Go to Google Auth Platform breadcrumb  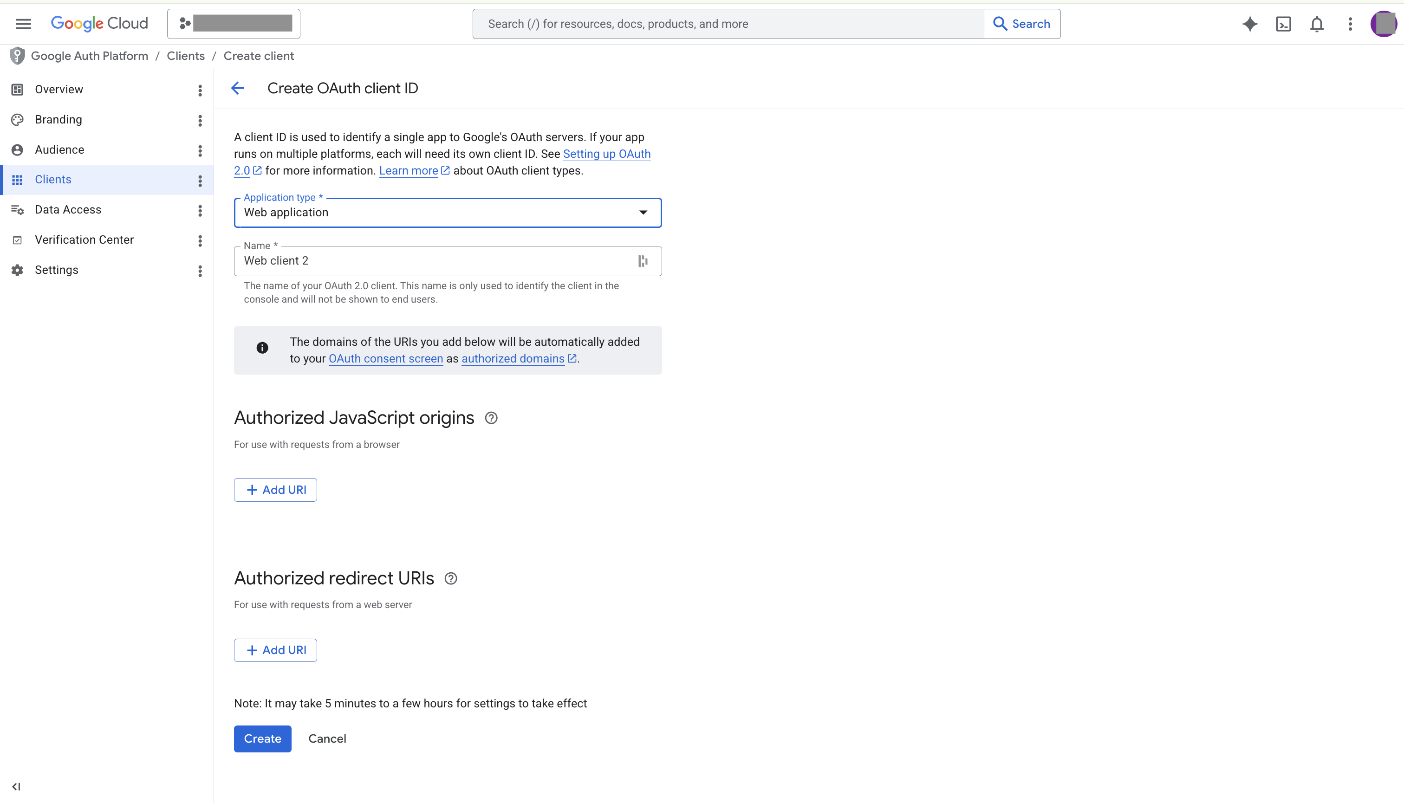pyautogui.click(x=89, y=56)
